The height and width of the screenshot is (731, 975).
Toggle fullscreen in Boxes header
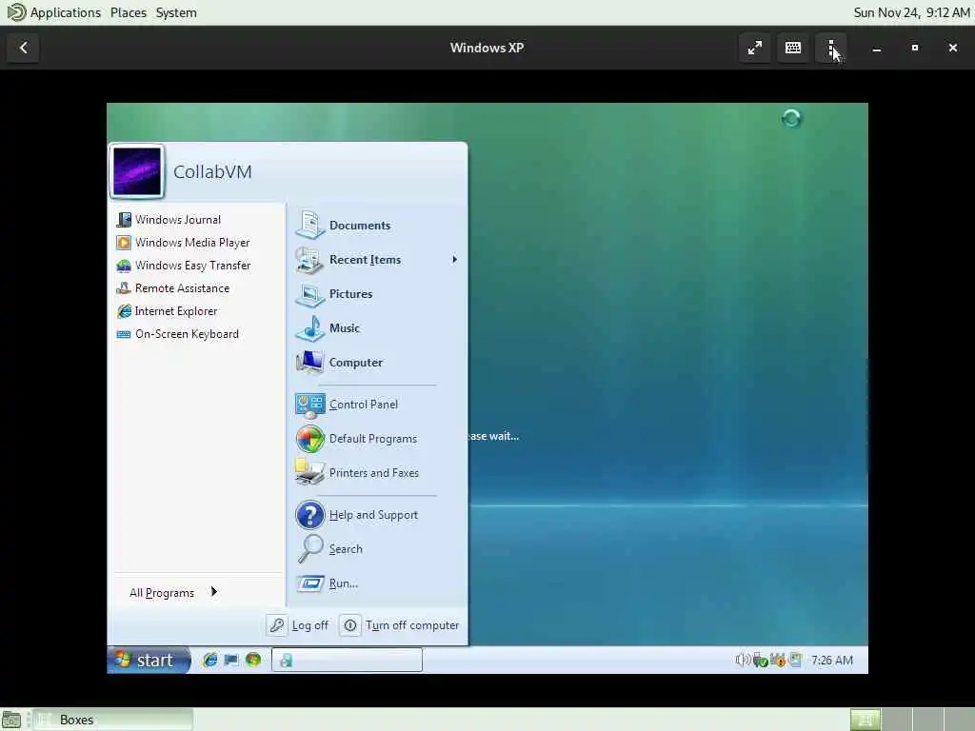[755, 48]
